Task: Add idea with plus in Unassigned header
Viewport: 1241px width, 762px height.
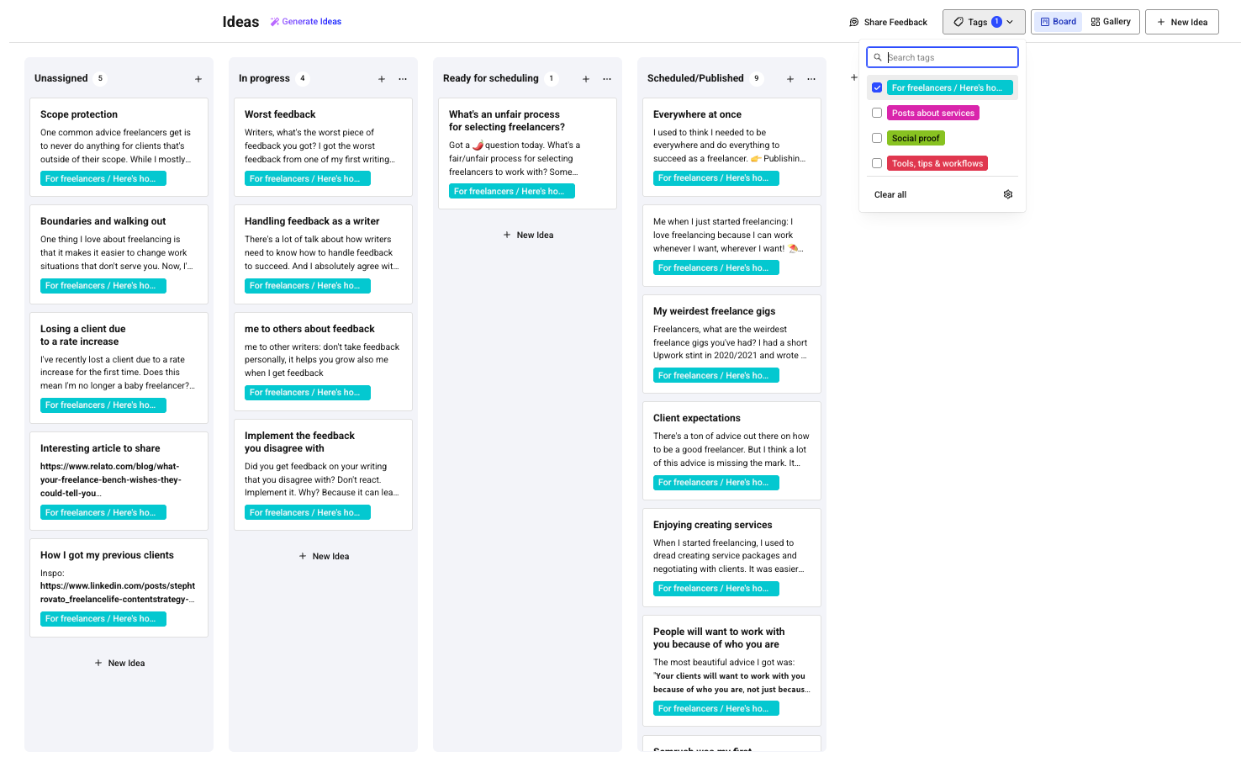Action: click(198, 79)
